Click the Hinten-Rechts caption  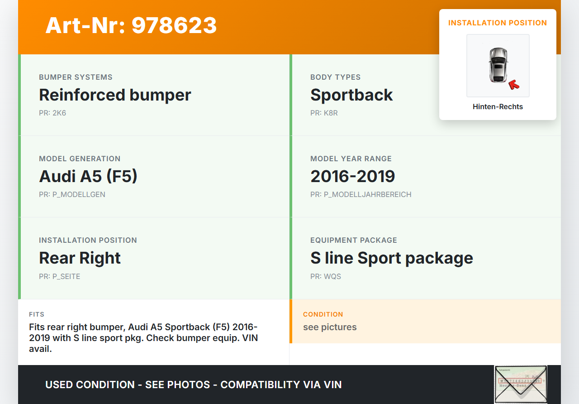[x=498, y=107]
